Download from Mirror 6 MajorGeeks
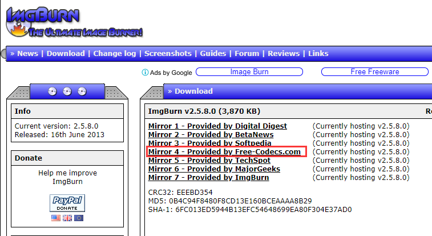 pos(214,169)
